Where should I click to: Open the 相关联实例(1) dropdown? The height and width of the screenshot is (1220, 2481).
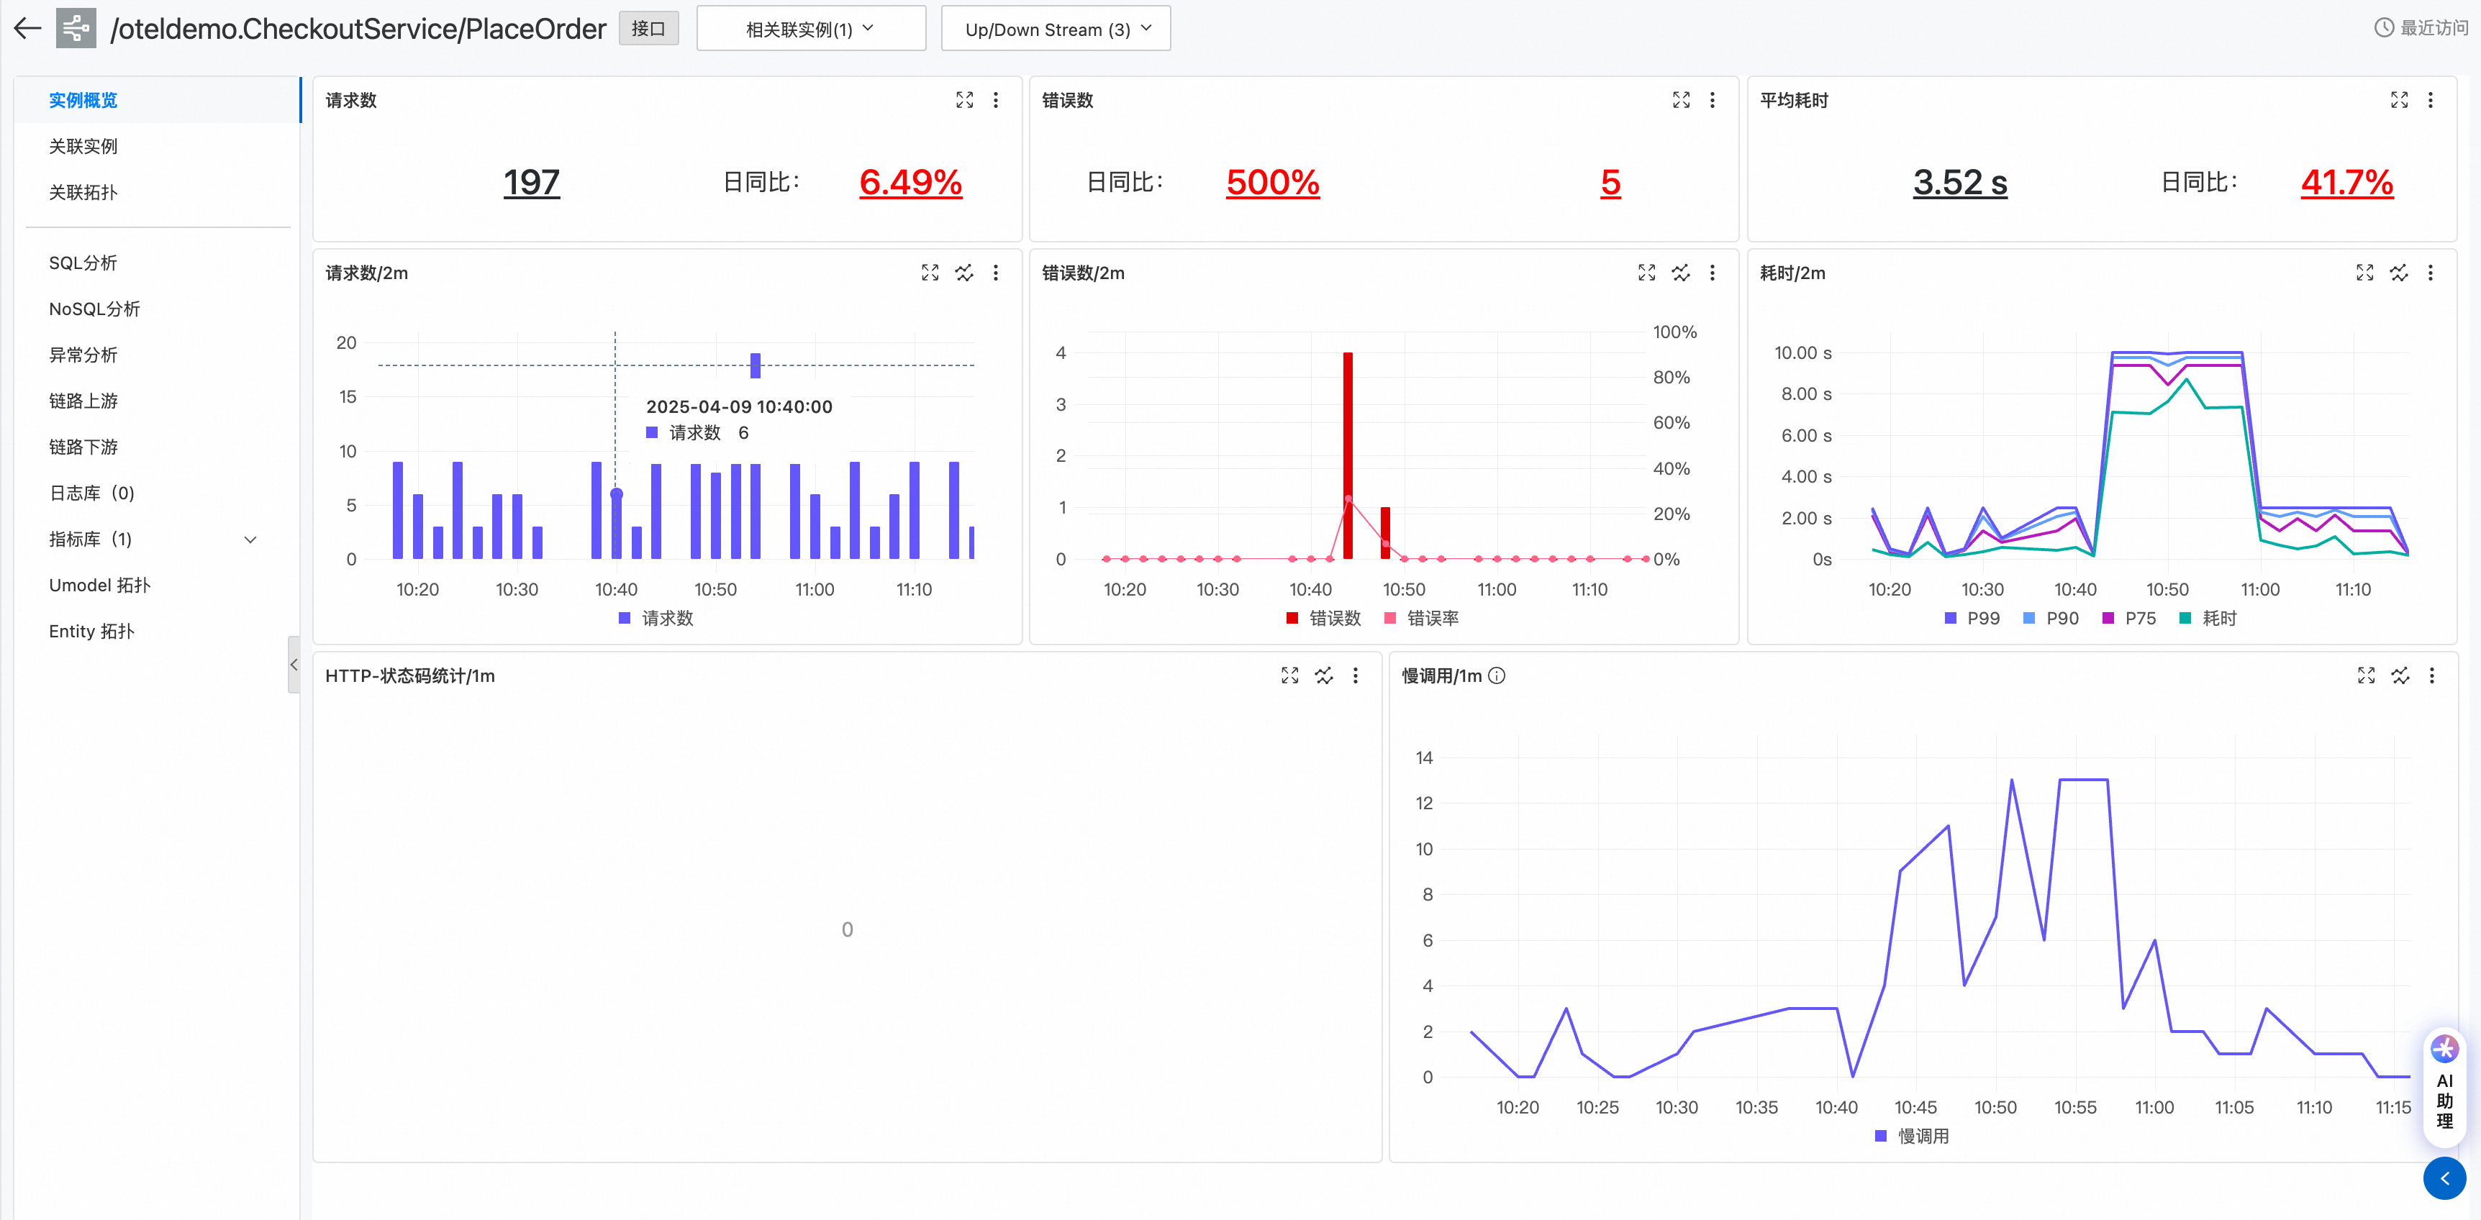[x=811, y=29]
